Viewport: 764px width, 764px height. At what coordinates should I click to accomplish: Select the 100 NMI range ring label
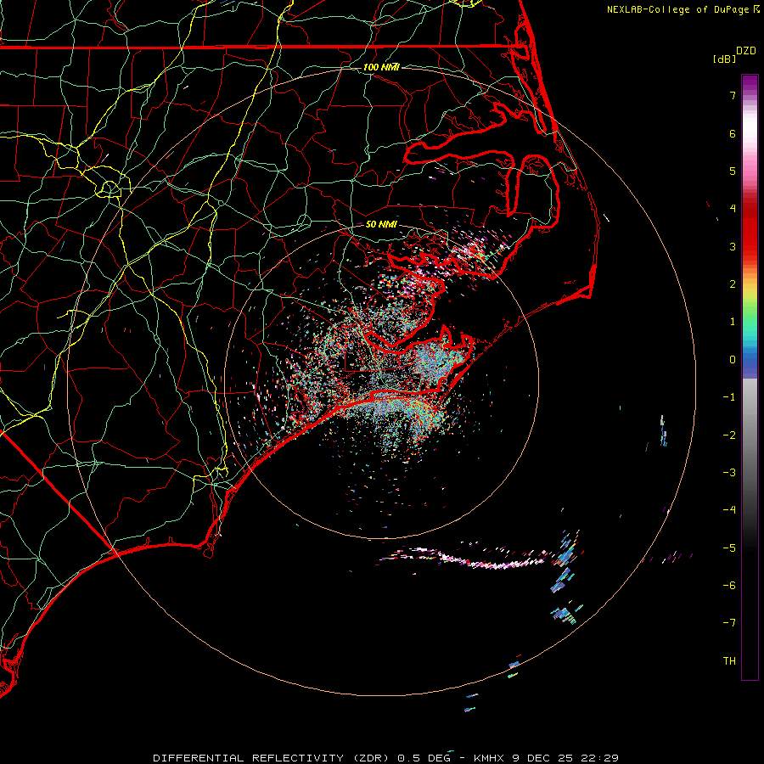tap(381, 67)
